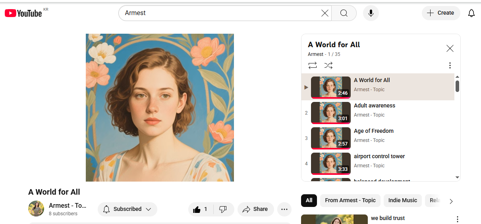Close the A World for All playlist panel

pos(450,48)
